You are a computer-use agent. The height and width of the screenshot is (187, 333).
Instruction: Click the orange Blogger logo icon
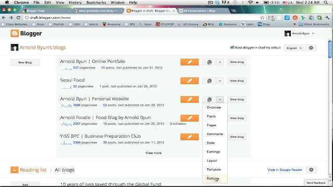click(15, 33)
